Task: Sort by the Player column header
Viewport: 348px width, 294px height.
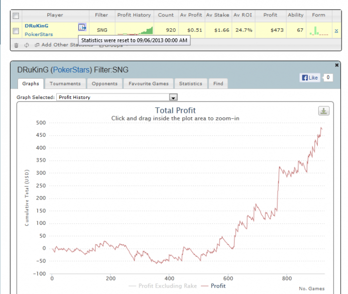Action: 55,15
